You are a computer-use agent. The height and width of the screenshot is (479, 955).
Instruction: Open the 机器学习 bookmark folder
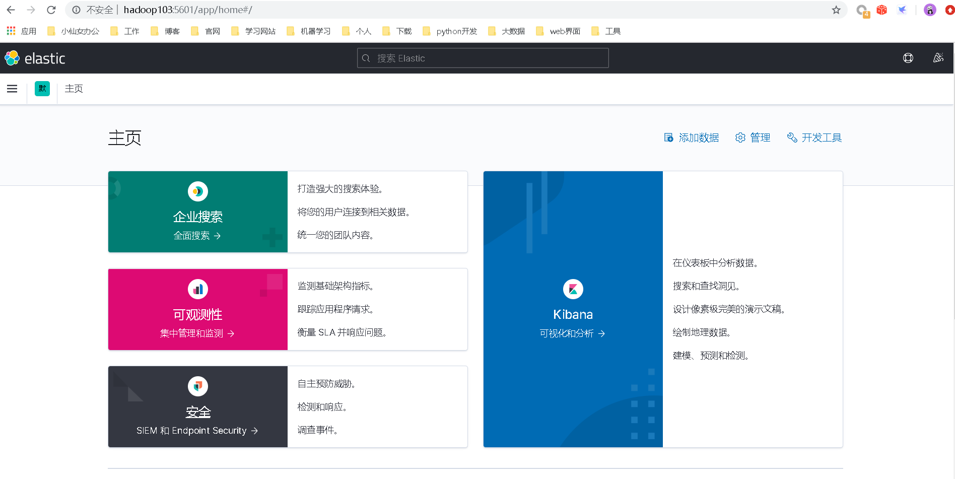tap(309, 31)
